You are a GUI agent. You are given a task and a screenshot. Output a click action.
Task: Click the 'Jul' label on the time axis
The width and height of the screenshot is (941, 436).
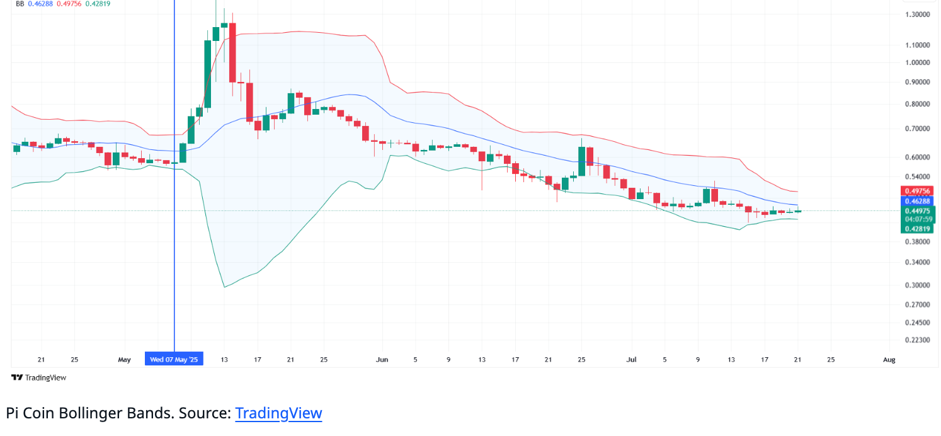(631, 360)
